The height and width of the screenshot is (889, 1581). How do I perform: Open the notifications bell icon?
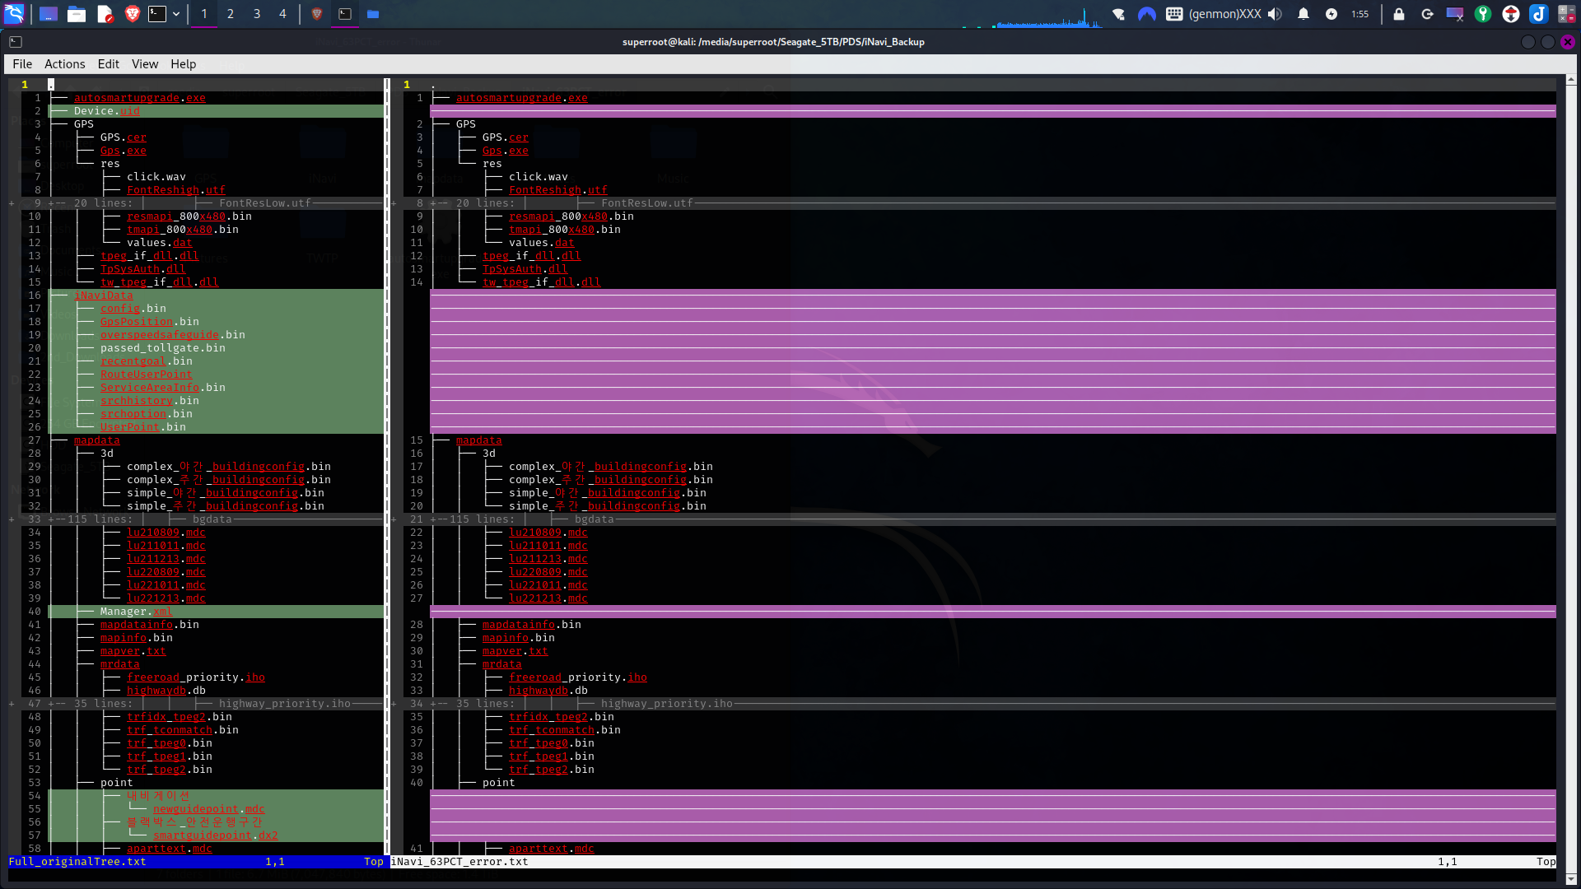pyautogui.click(x=1303, y=14)
